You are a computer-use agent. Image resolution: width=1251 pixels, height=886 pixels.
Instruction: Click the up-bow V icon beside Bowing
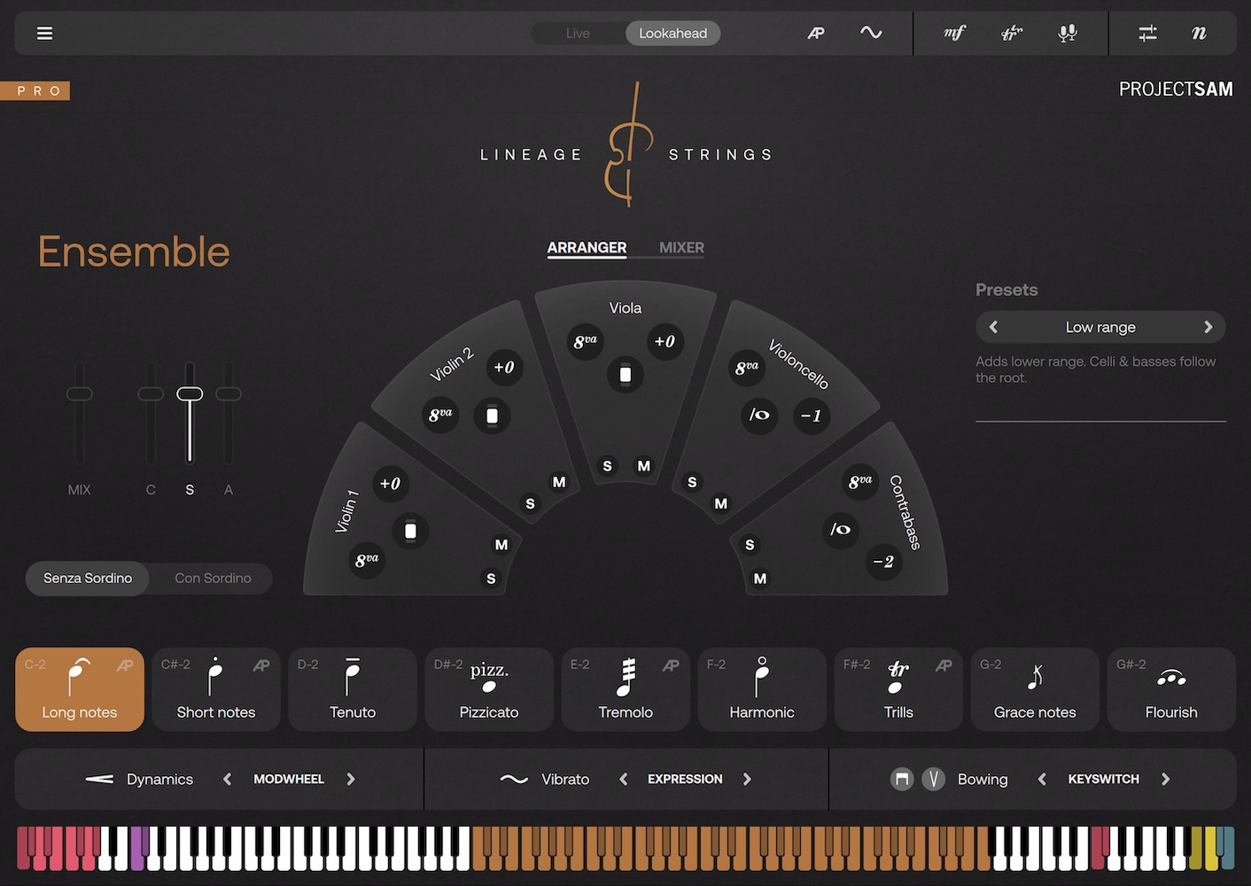933,779
